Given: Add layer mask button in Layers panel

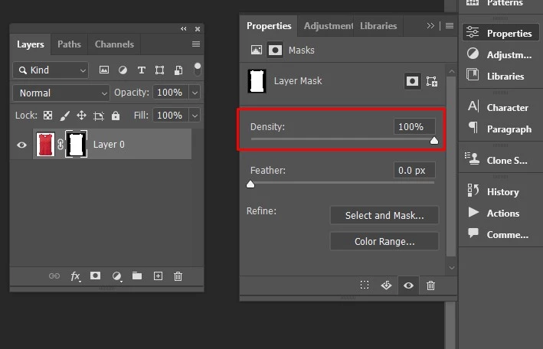Looking at the screenshot, I should click(x=95, y=276).
